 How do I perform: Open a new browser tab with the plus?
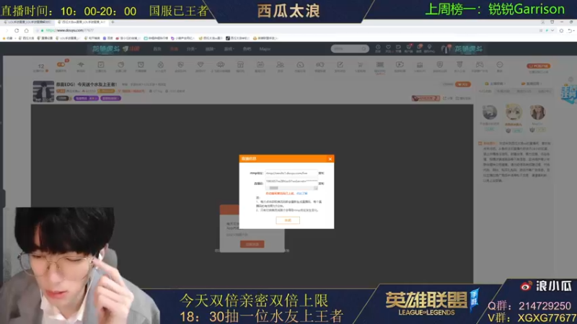113,22
